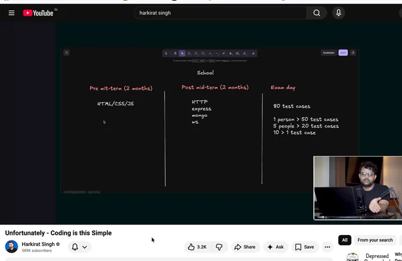
Task: Click the Excalidraw eraser tool
Action: pyautogui.click(x=244, y=53)
